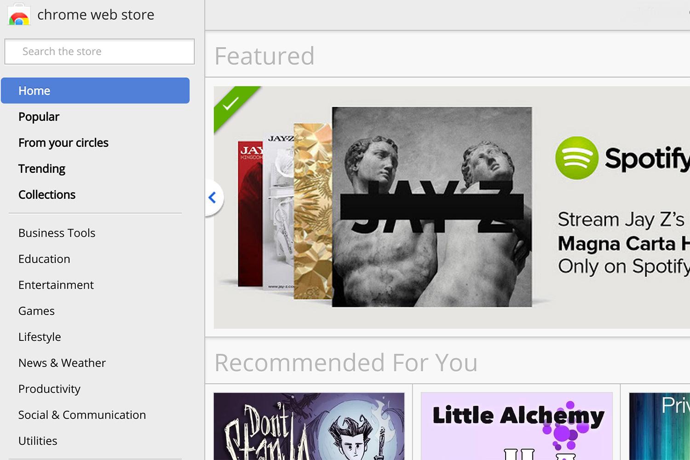View the Trending section

click(x=42, y=169)
